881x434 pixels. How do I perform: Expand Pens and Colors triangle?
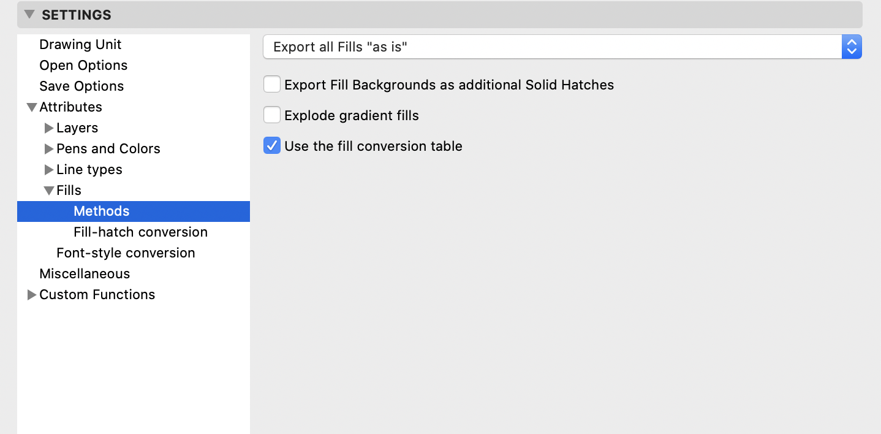coord(49,149)
